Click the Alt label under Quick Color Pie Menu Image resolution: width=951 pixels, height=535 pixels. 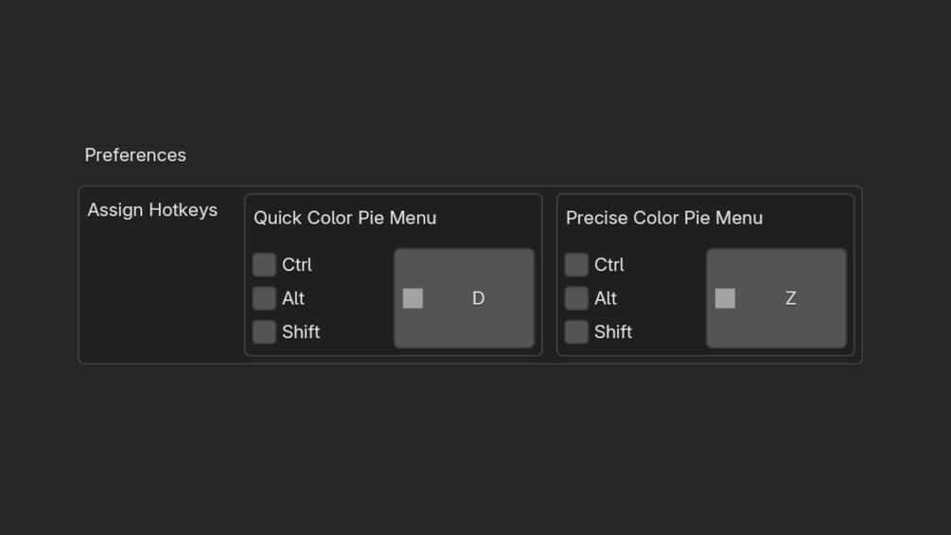(x=293, y=298)
